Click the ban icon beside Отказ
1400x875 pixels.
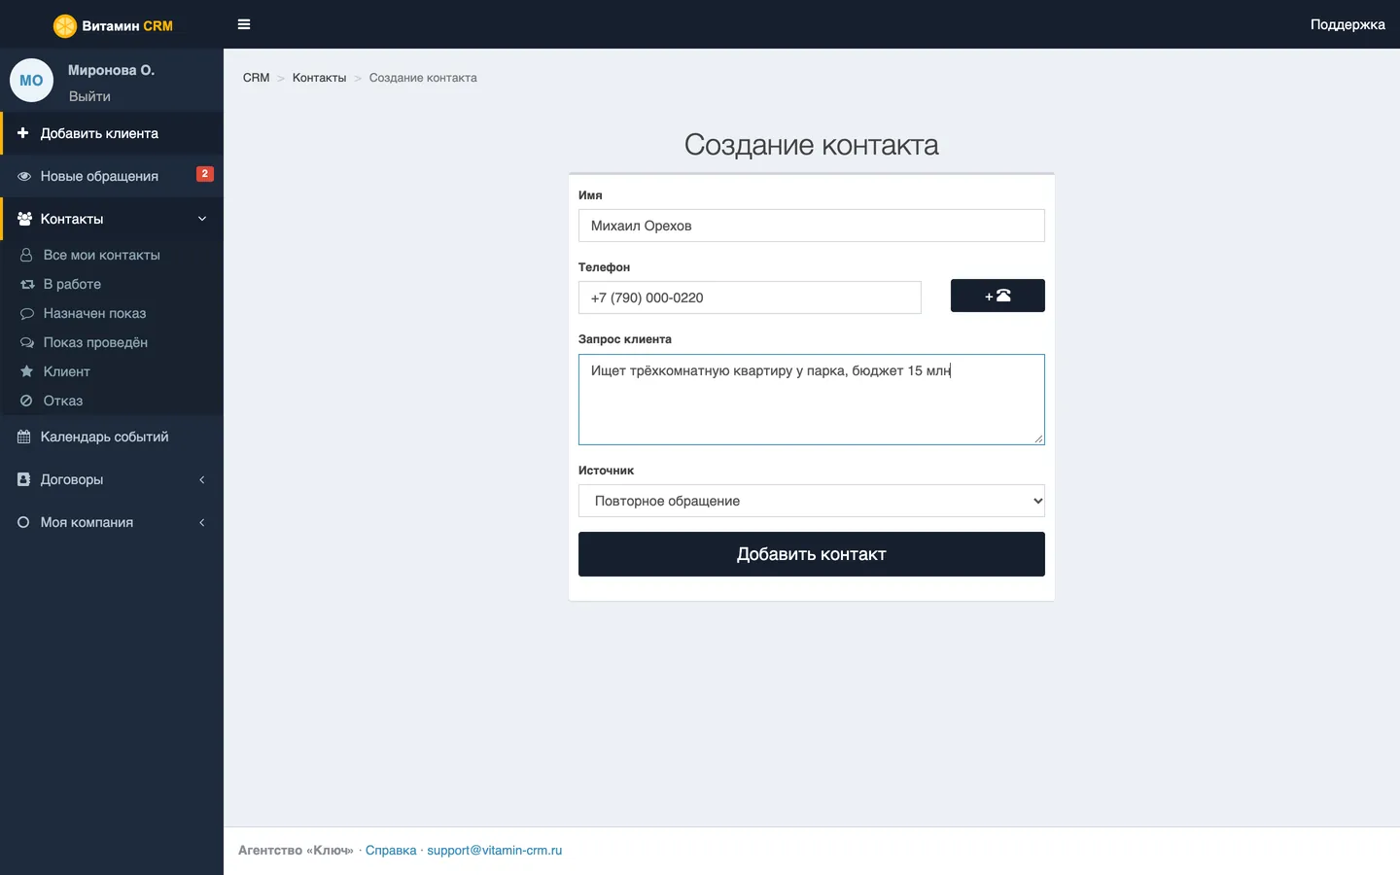point(26,401)
